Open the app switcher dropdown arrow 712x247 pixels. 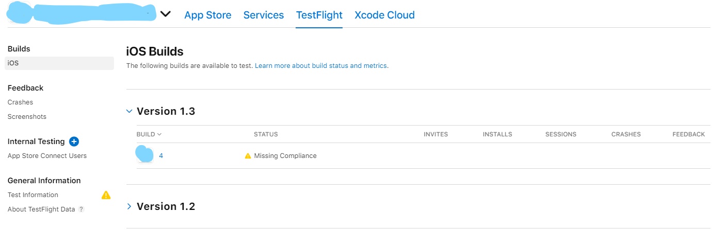[x=165, y=14]
